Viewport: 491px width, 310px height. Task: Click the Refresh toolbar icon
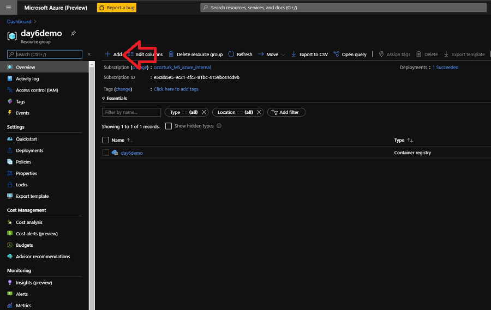(231, 54)
